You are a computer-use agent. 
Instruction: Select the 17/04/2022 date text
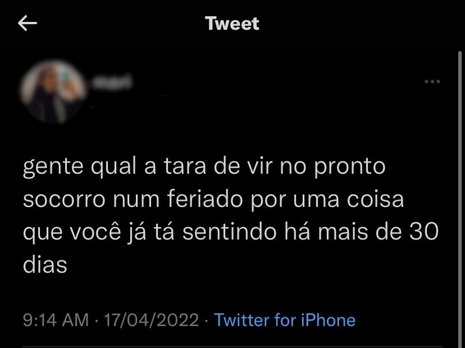[151, 320]
